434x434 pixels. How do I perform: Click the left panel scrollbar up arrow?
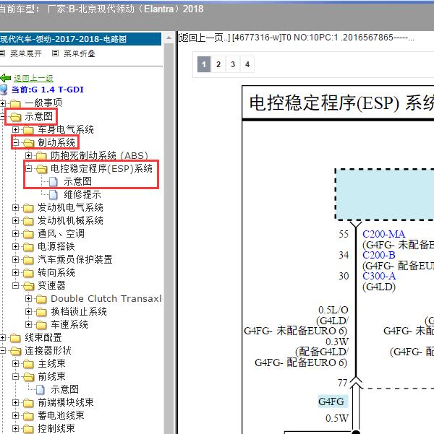click(x=169, y=38)
